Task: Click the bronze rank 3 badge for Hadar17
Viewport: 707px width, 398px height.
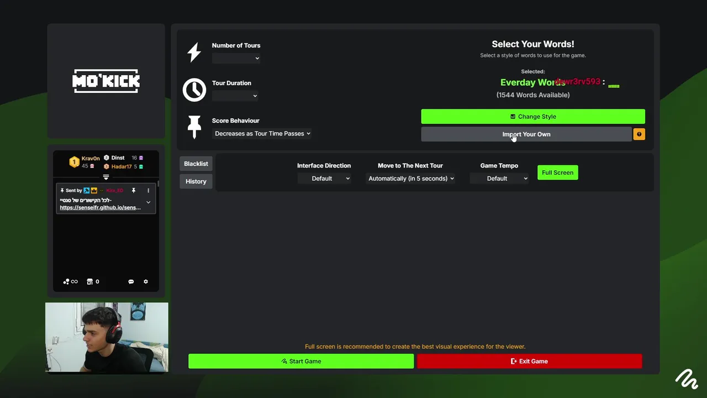Action: (x=107, y=166)
